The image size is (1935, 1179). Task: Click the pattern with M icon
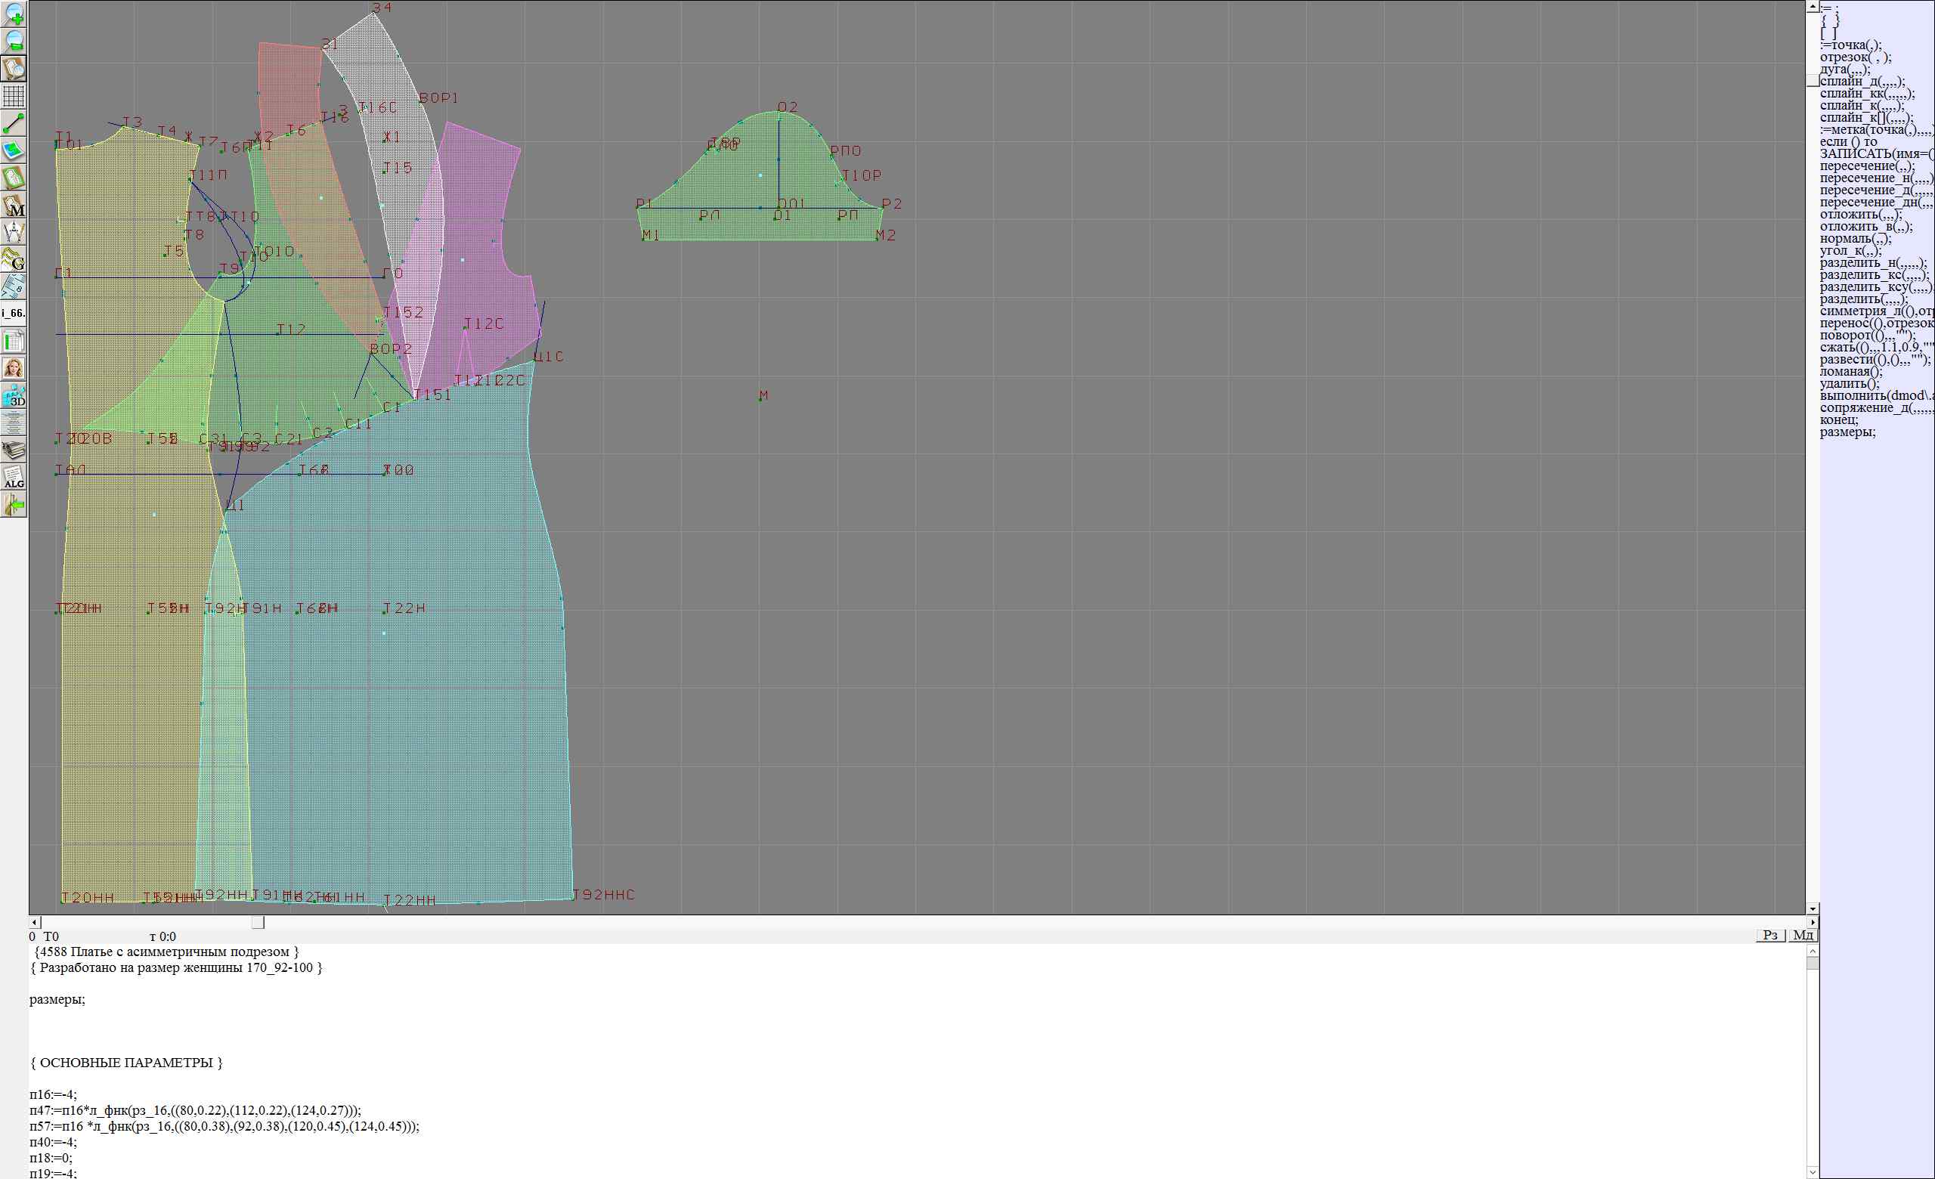14,206
